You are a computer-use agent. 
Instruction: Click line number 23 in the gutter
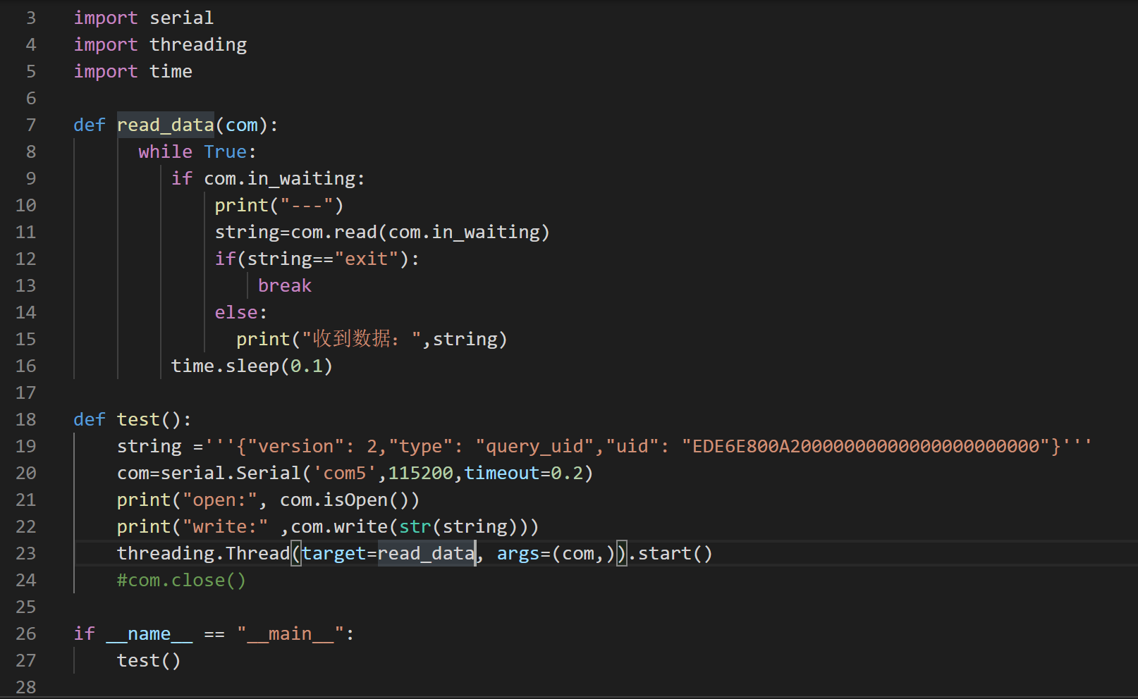click(x=26, y=553)
